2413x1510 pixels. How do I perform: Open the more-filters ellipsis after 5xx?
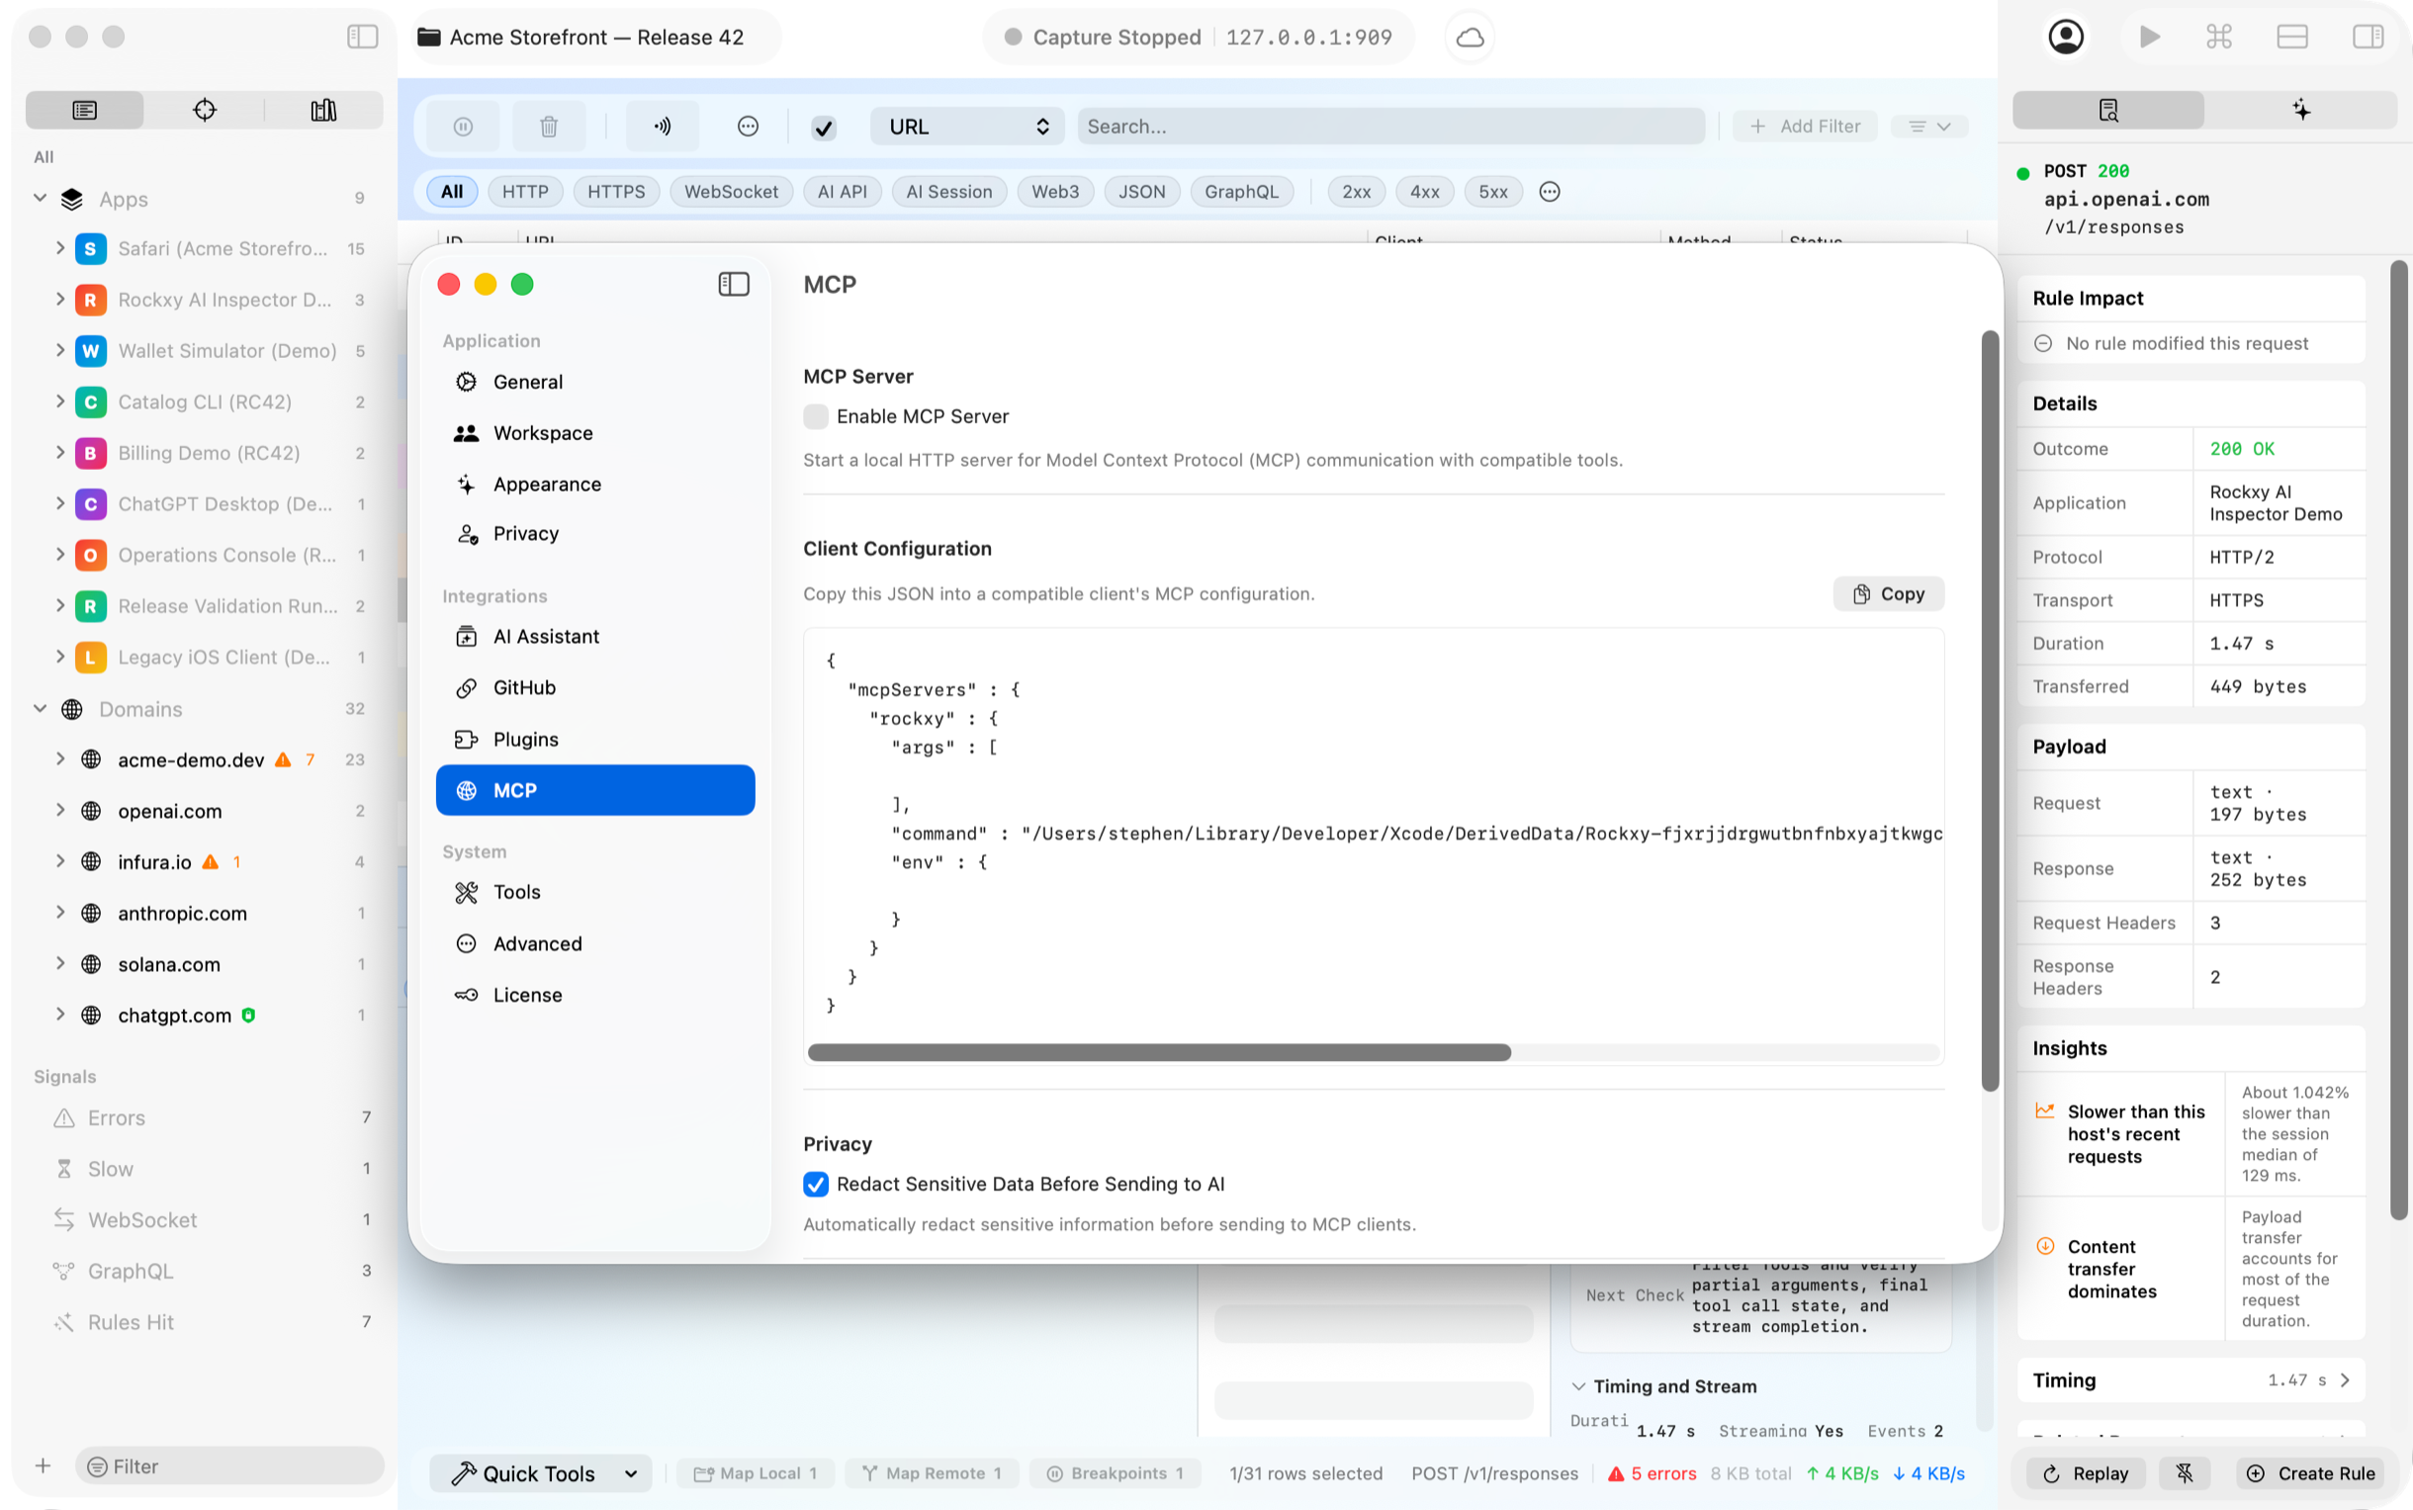pyautogui.click(x=1549, y=192)
